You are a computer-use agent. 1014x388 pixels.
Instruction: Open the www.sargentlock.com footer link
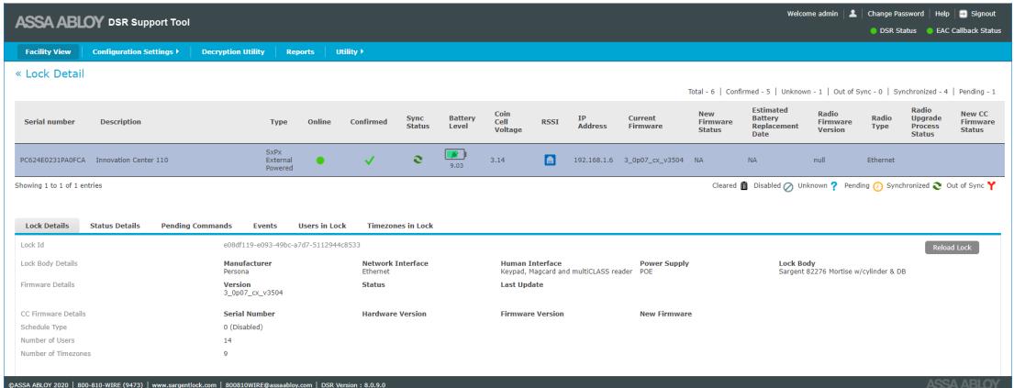[184, 384]
